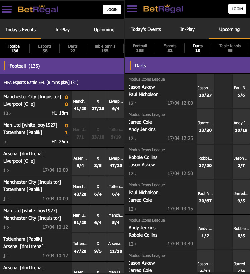
Task: Expand 12 markets for Jarred Cole vs Andy Jenkins
Action: [132, 139]
